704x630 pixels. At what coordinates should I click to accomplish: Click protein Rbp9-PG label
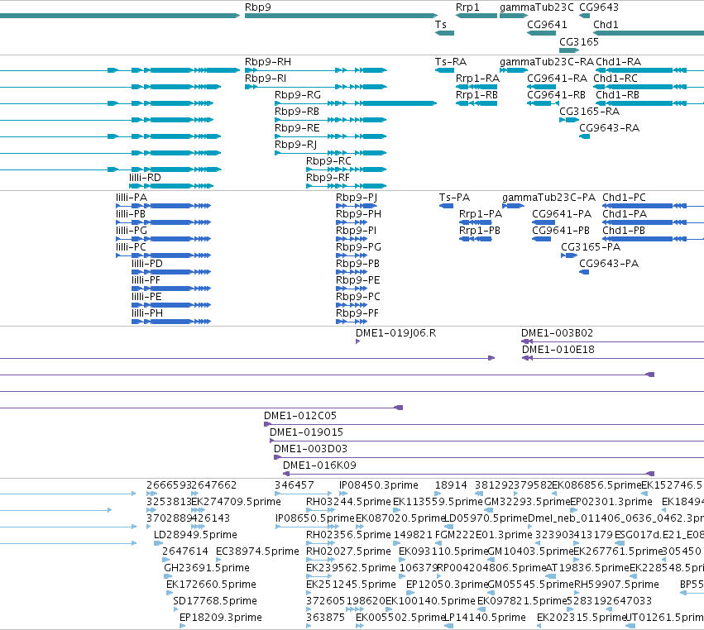358,247
